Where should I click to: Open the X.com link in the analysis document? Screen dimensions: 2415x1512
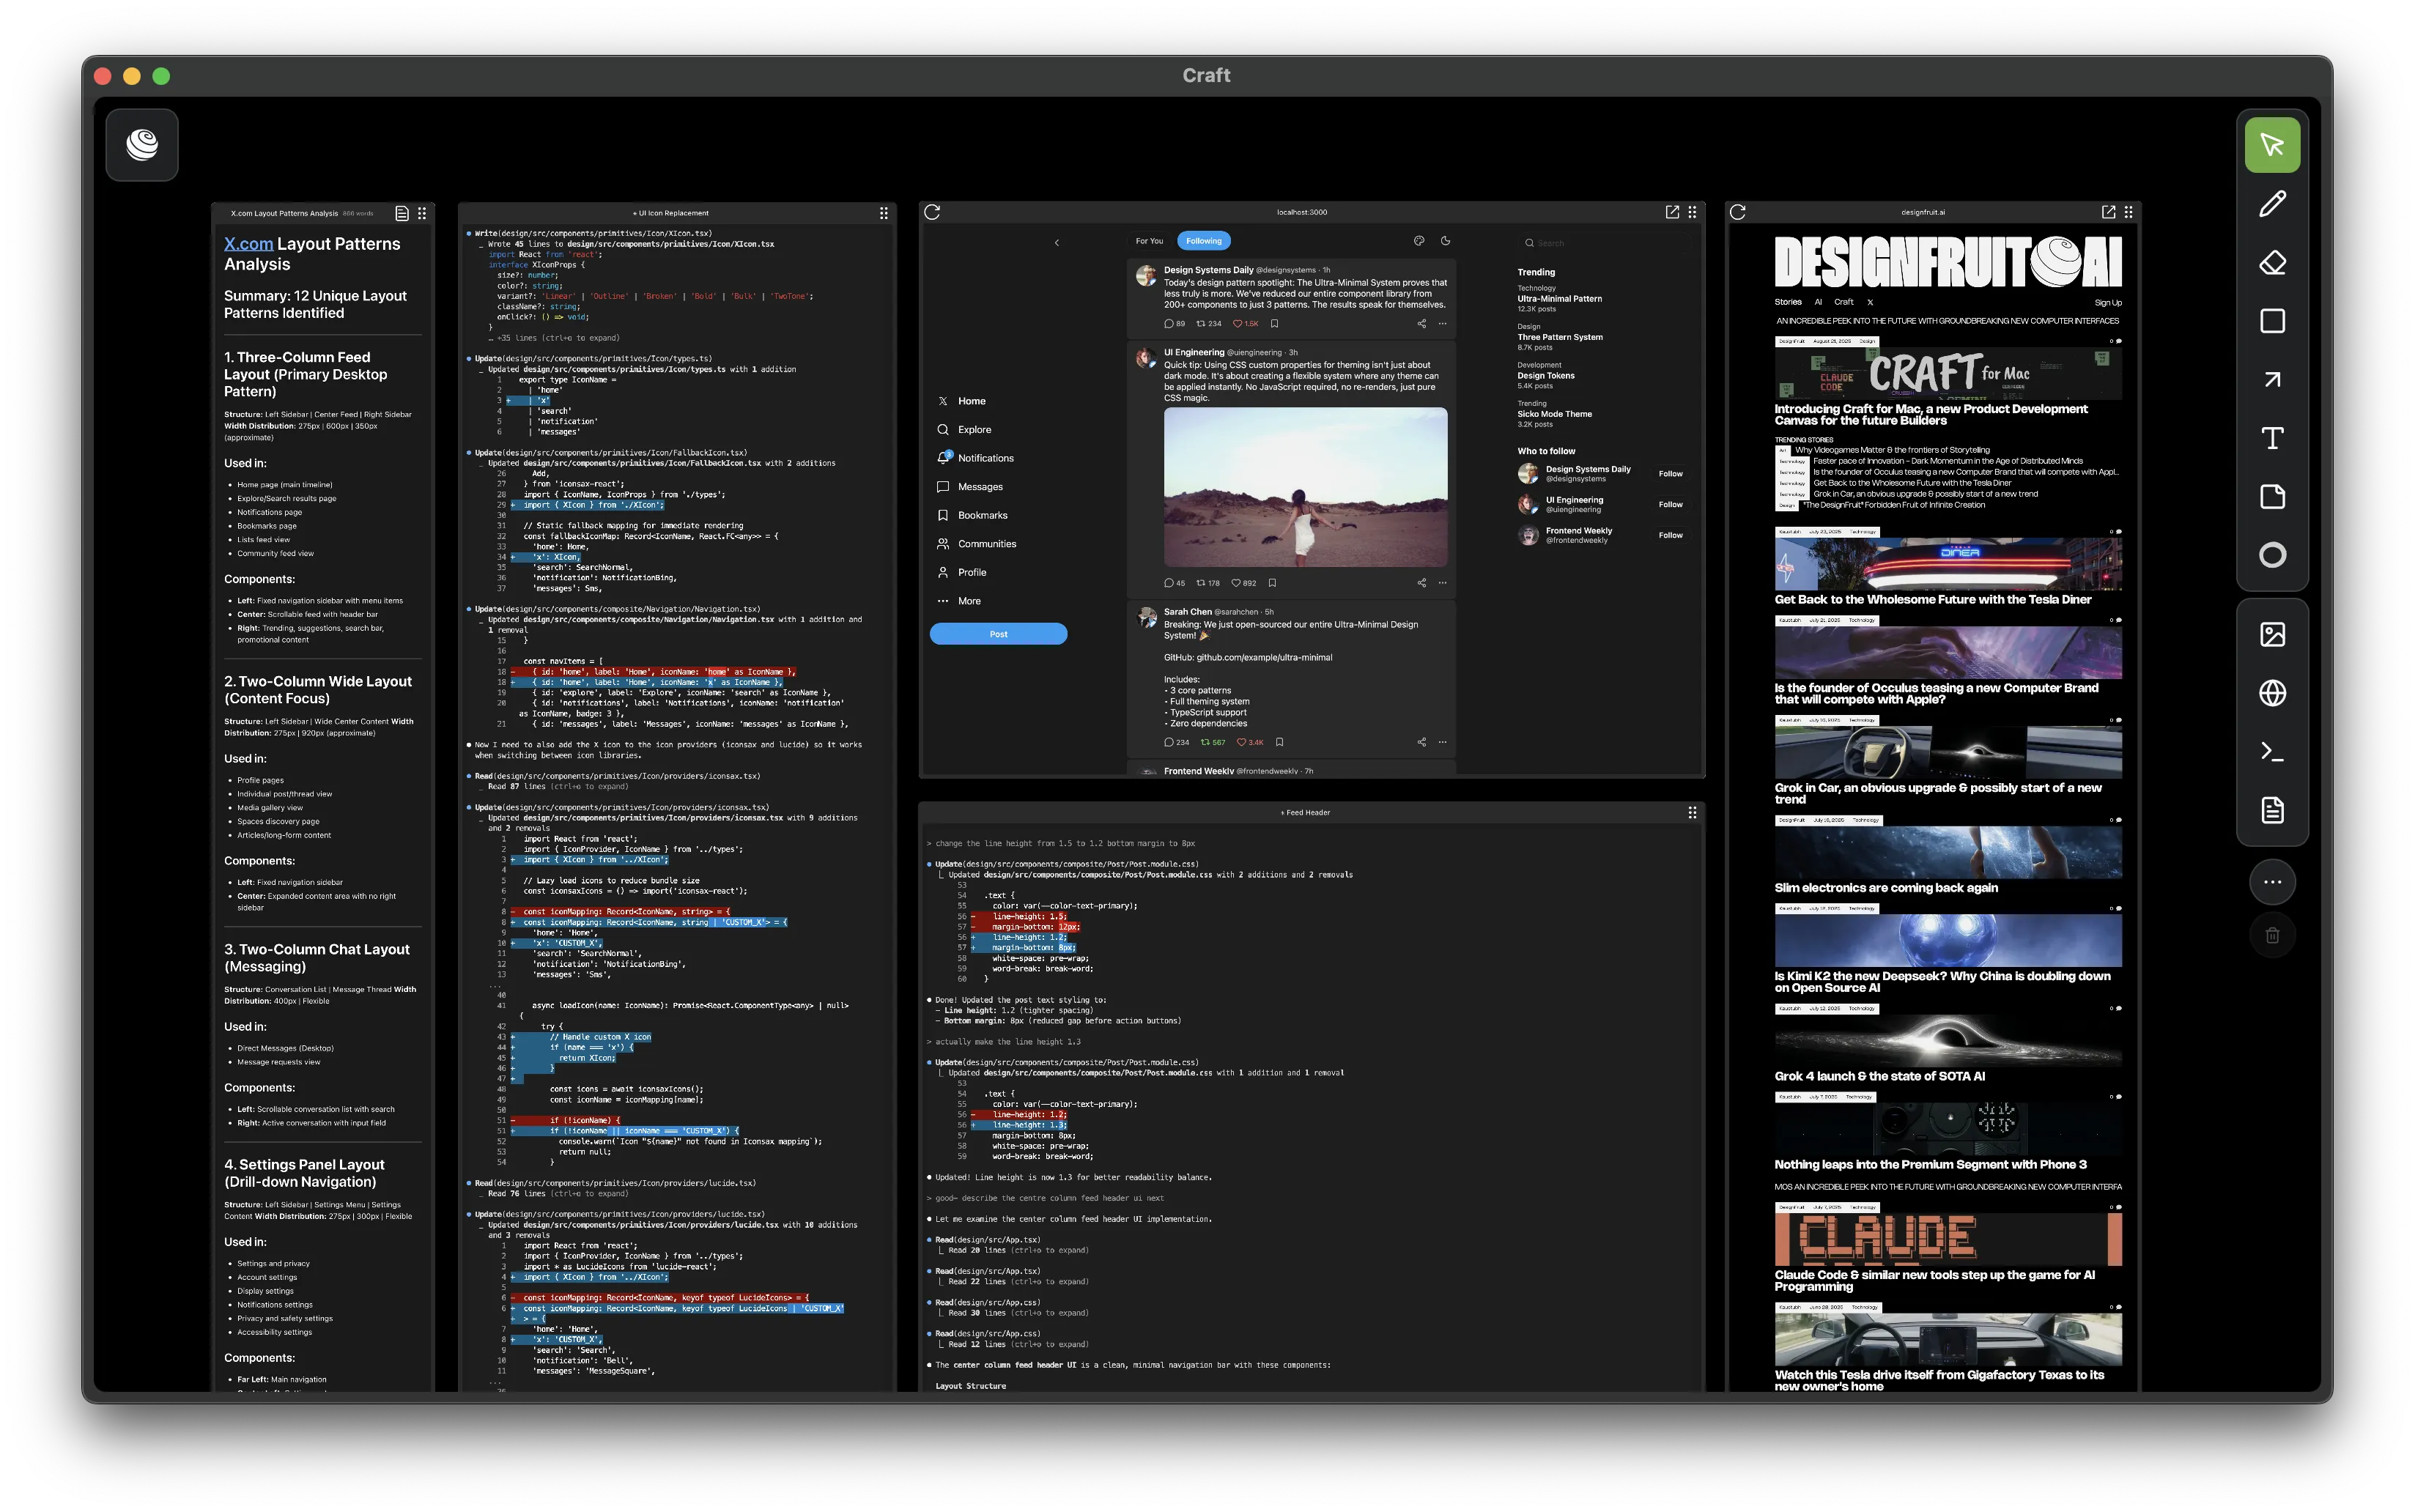[248, 244]
